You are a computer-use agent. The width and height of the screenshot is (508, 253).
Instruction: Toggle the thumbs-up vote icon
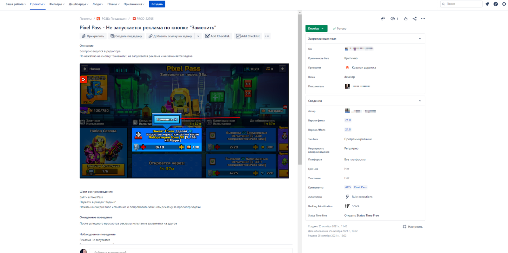pos(406,19)
